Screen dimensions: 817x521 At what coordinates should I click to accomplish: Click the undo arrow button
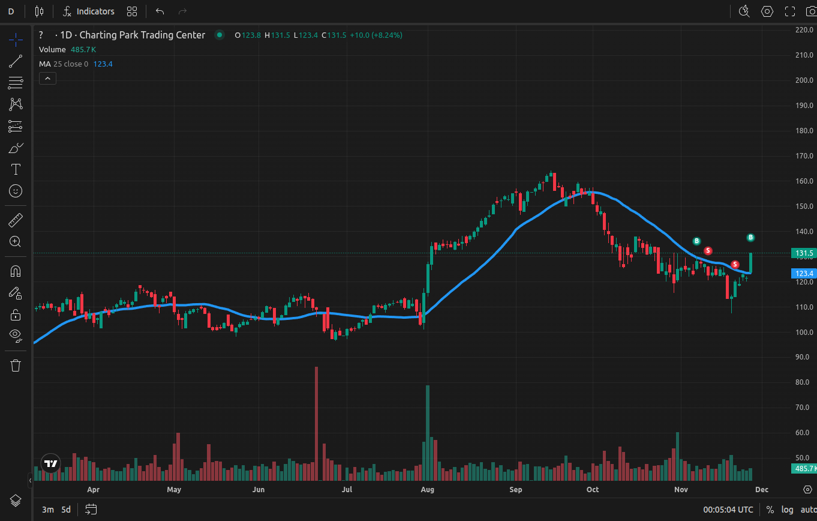click(160, 11)
